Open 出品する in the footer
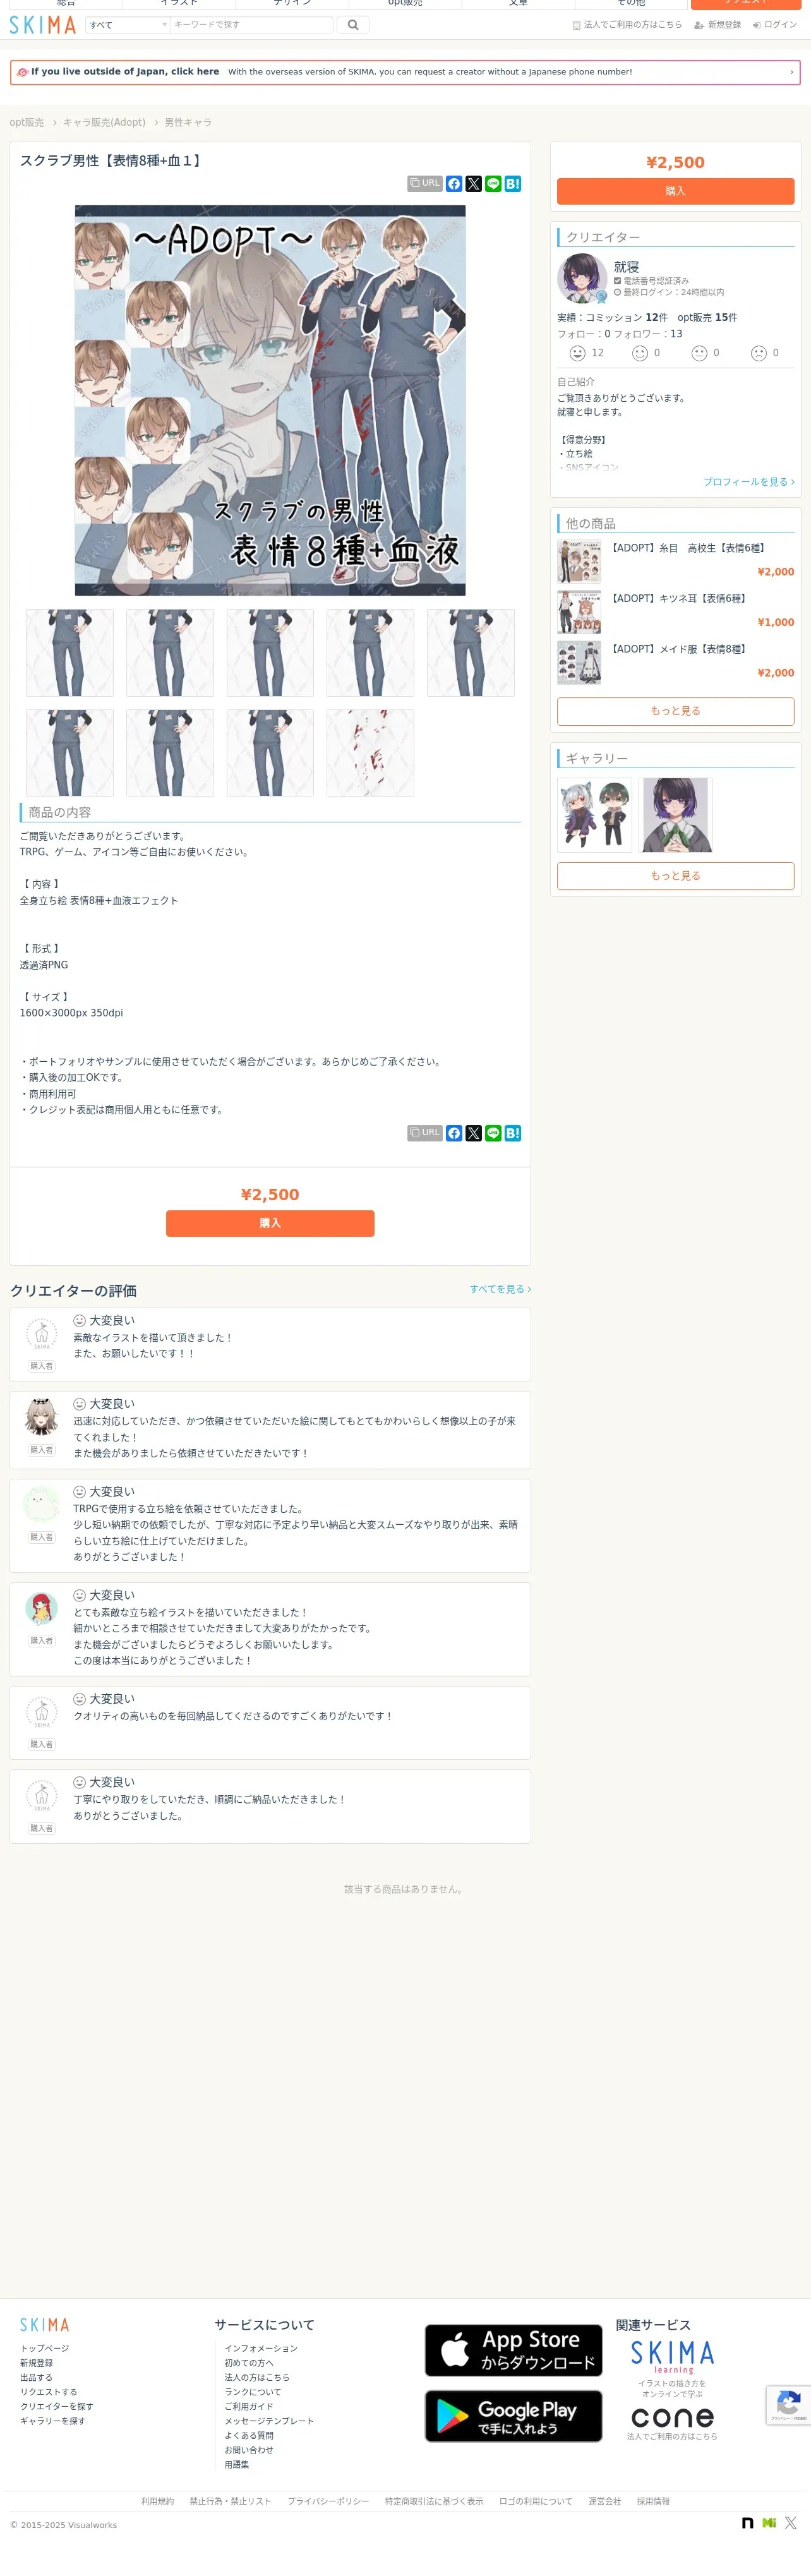This screenshot has height=2576, width=811. tap(36, 2378)
